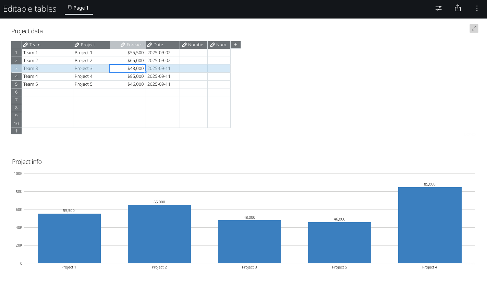The image size is (487, 287).
Task: Select the Project 1 table cell
Action: 92,53
